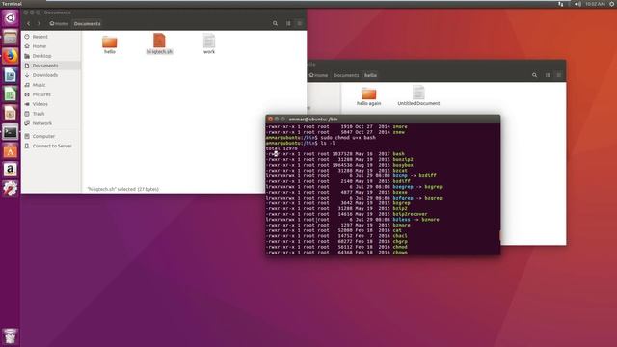
Task: Click the terminal scrollbar handle
Action: tap(499, 235)
